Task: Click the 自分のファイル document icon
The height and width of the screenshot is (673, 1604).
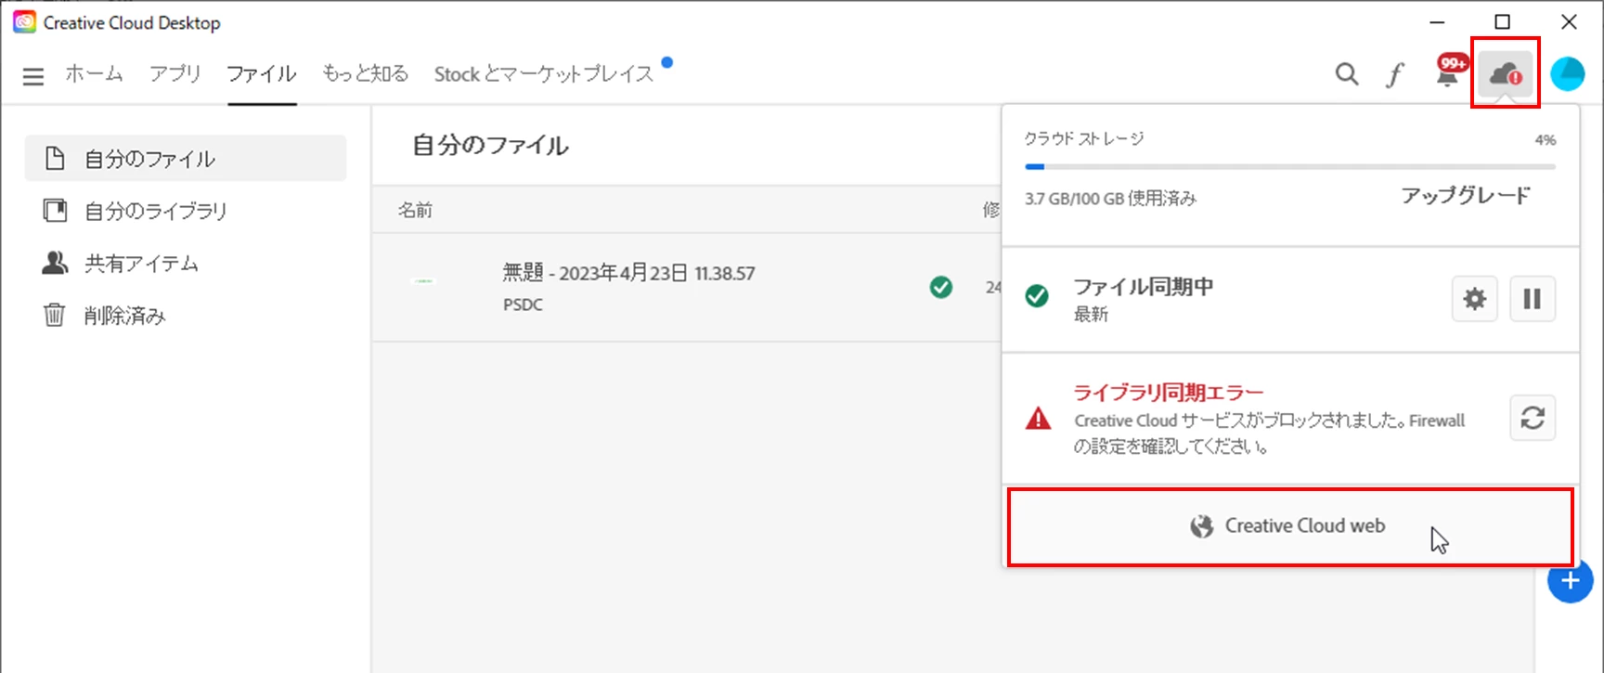Action: point(55,158)
